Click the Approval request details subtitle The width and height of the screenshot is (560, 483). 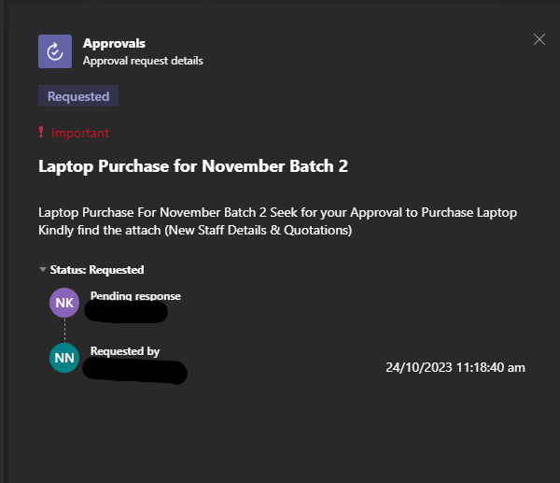click(x=143, y=61)
